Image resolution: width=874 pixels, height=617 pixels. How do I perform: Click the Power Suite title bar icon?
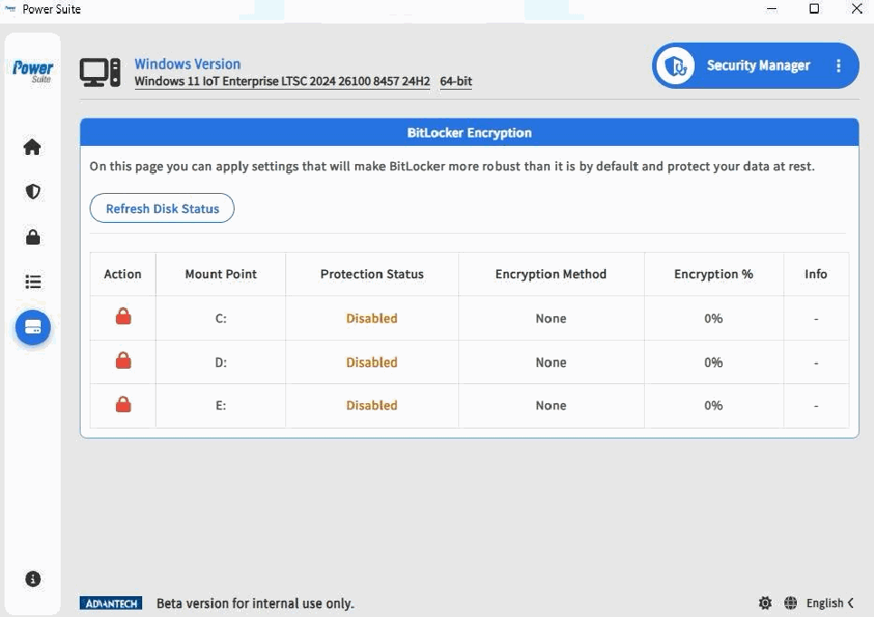point(10,9)
